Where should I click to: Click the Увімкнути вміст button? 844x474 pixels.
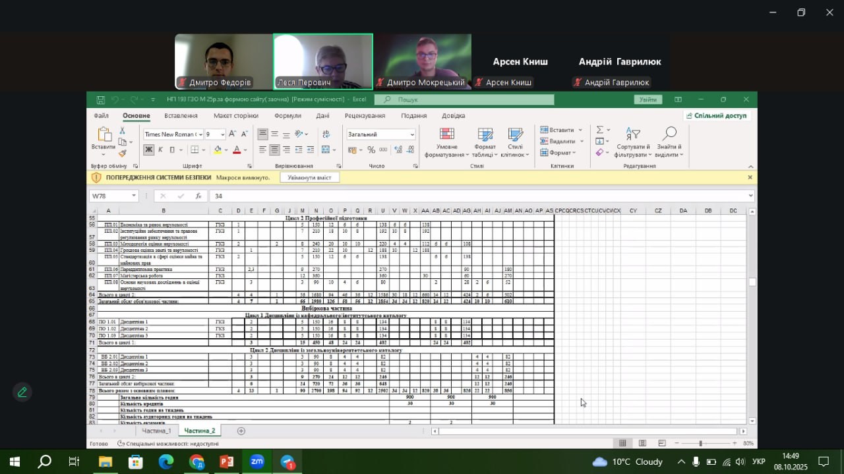(x=309, y=177)
